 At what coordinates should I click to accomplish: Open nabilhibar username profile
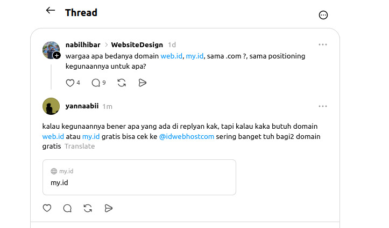83,45
